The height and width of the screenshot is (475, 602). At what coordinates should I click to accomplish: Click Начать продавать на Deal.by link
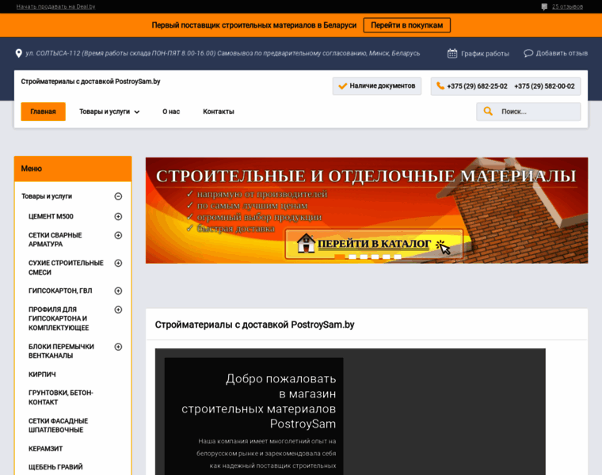click(55, 6)
